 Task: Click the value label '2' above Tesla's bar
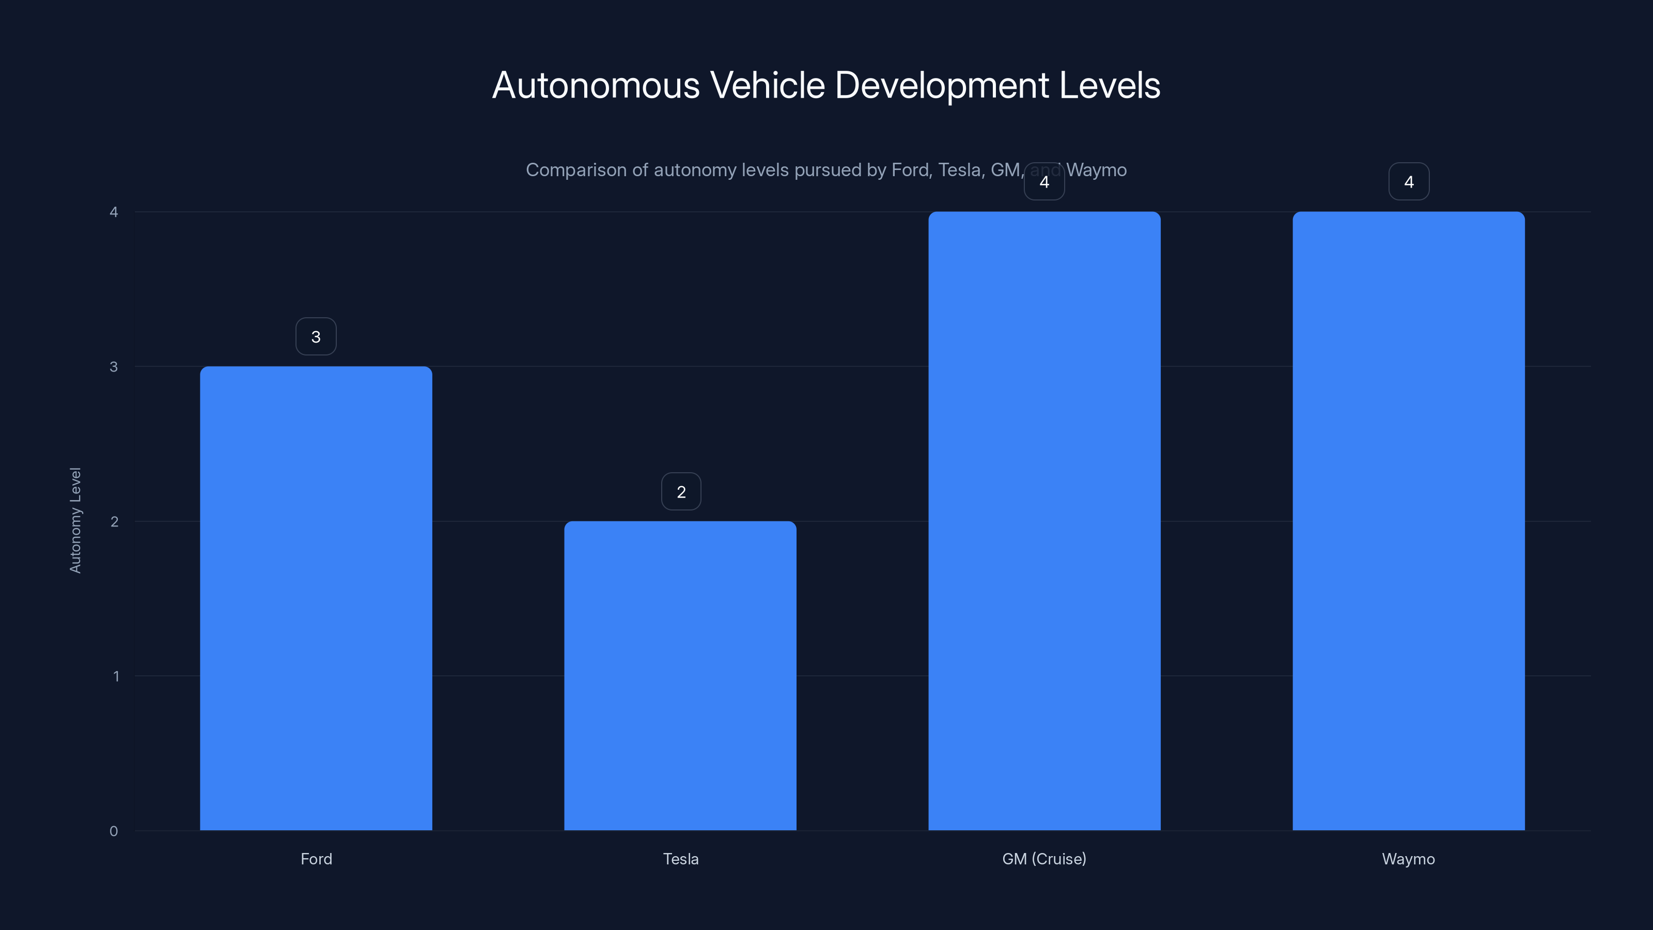681,491
